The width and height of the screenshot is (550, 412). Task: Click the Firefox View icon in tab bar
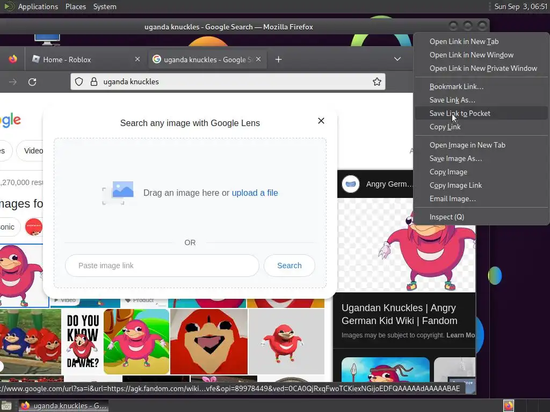[13, 59]
